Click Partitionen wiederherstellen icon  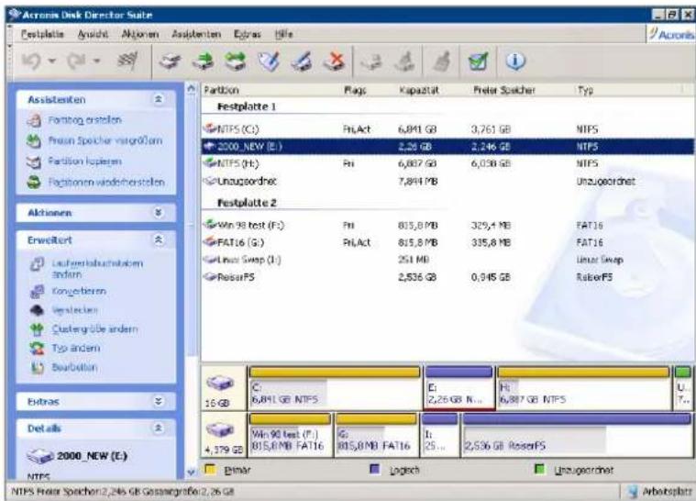pyautogui.click(x=34, y=182)
